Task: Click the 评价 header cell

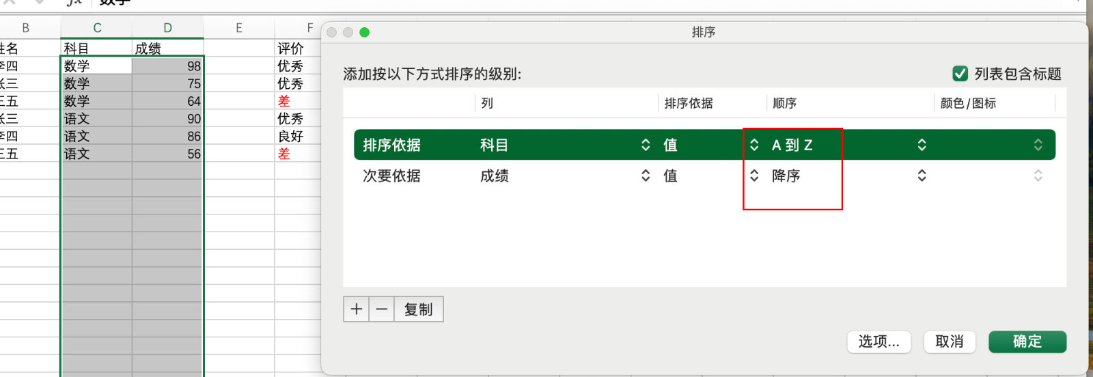Action: click(x=298, y=48)
